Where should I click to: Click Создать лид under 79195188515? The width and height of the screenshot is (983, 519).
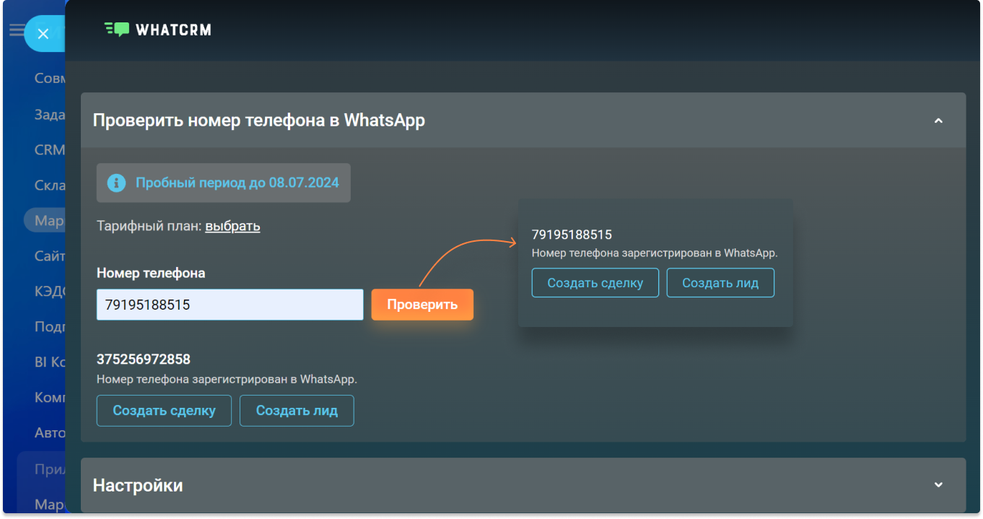tap(720, 283)
